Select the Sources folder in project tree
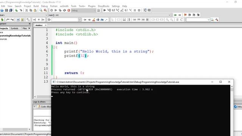The image size is (242, 136). point(3,39)
